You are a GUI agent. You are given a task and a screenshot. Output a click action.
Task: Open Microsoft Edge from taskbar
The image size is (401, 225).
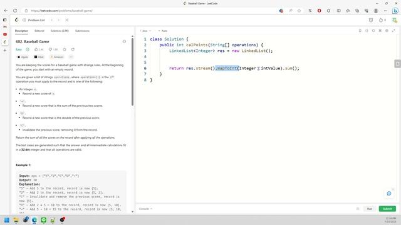click(34, 220)
